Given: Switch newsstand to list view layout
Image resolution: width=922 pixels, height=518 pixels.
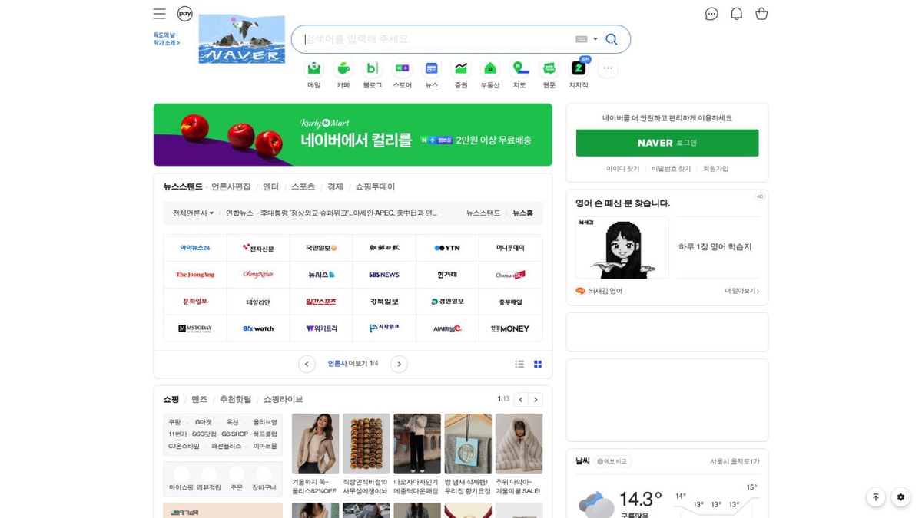Looking at the screenshot, I should coord(519,364).
